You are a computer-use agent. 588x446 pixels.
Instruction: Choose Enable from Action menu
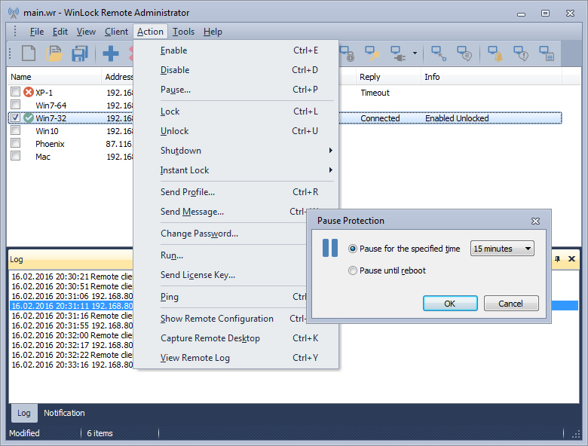pyautogui.click(x=236, y=50)
